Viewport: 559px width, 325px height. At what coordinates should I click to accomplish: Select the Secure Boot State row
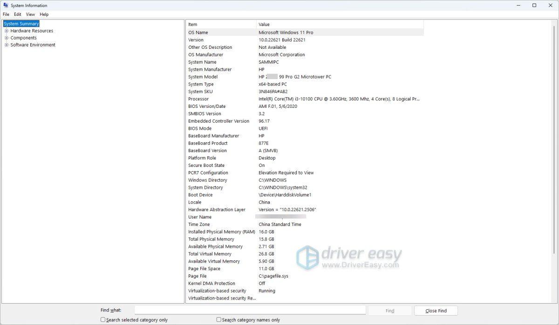[x=305, y=166]
